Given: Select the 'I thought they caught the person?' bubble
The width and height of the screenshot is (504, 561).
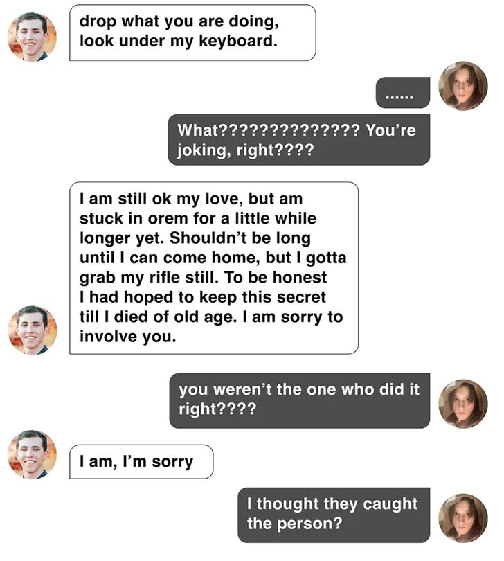Looking at the screenshot, I should pyautogui.click(x=334, y=515).
